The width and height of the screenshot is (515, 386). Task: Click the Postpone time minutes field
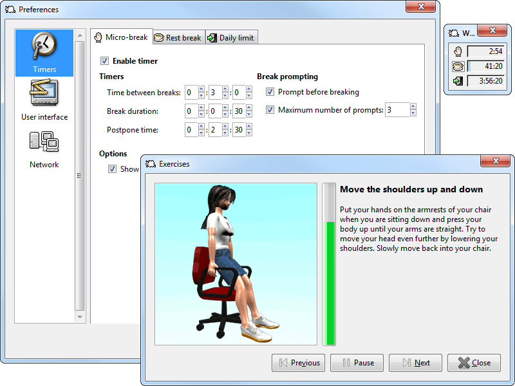[214, 130]
